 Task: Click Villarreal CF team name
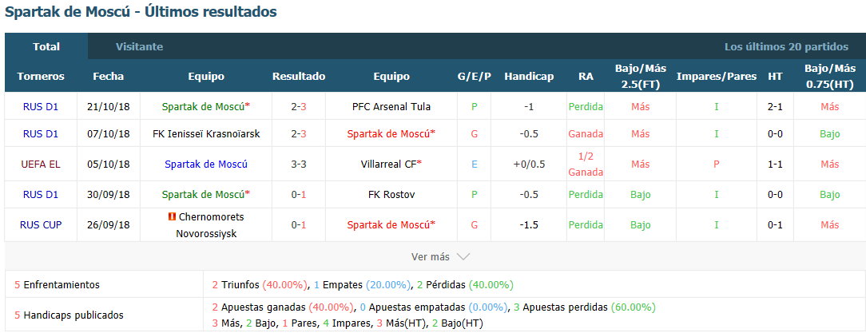click(x=391, y=164)
